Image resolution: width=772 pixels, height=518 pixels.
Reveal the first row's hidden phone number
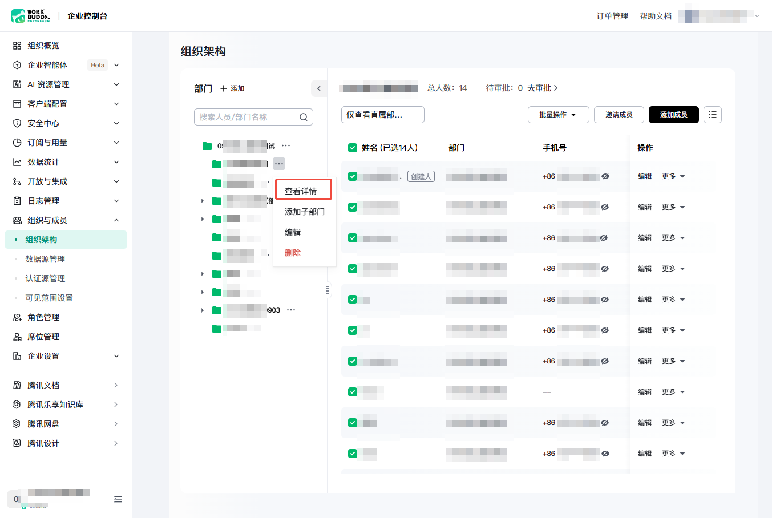(605, 176)
